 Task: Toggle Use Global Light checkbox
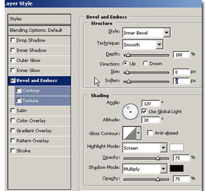pyautogui.click(x=144, y=112)
